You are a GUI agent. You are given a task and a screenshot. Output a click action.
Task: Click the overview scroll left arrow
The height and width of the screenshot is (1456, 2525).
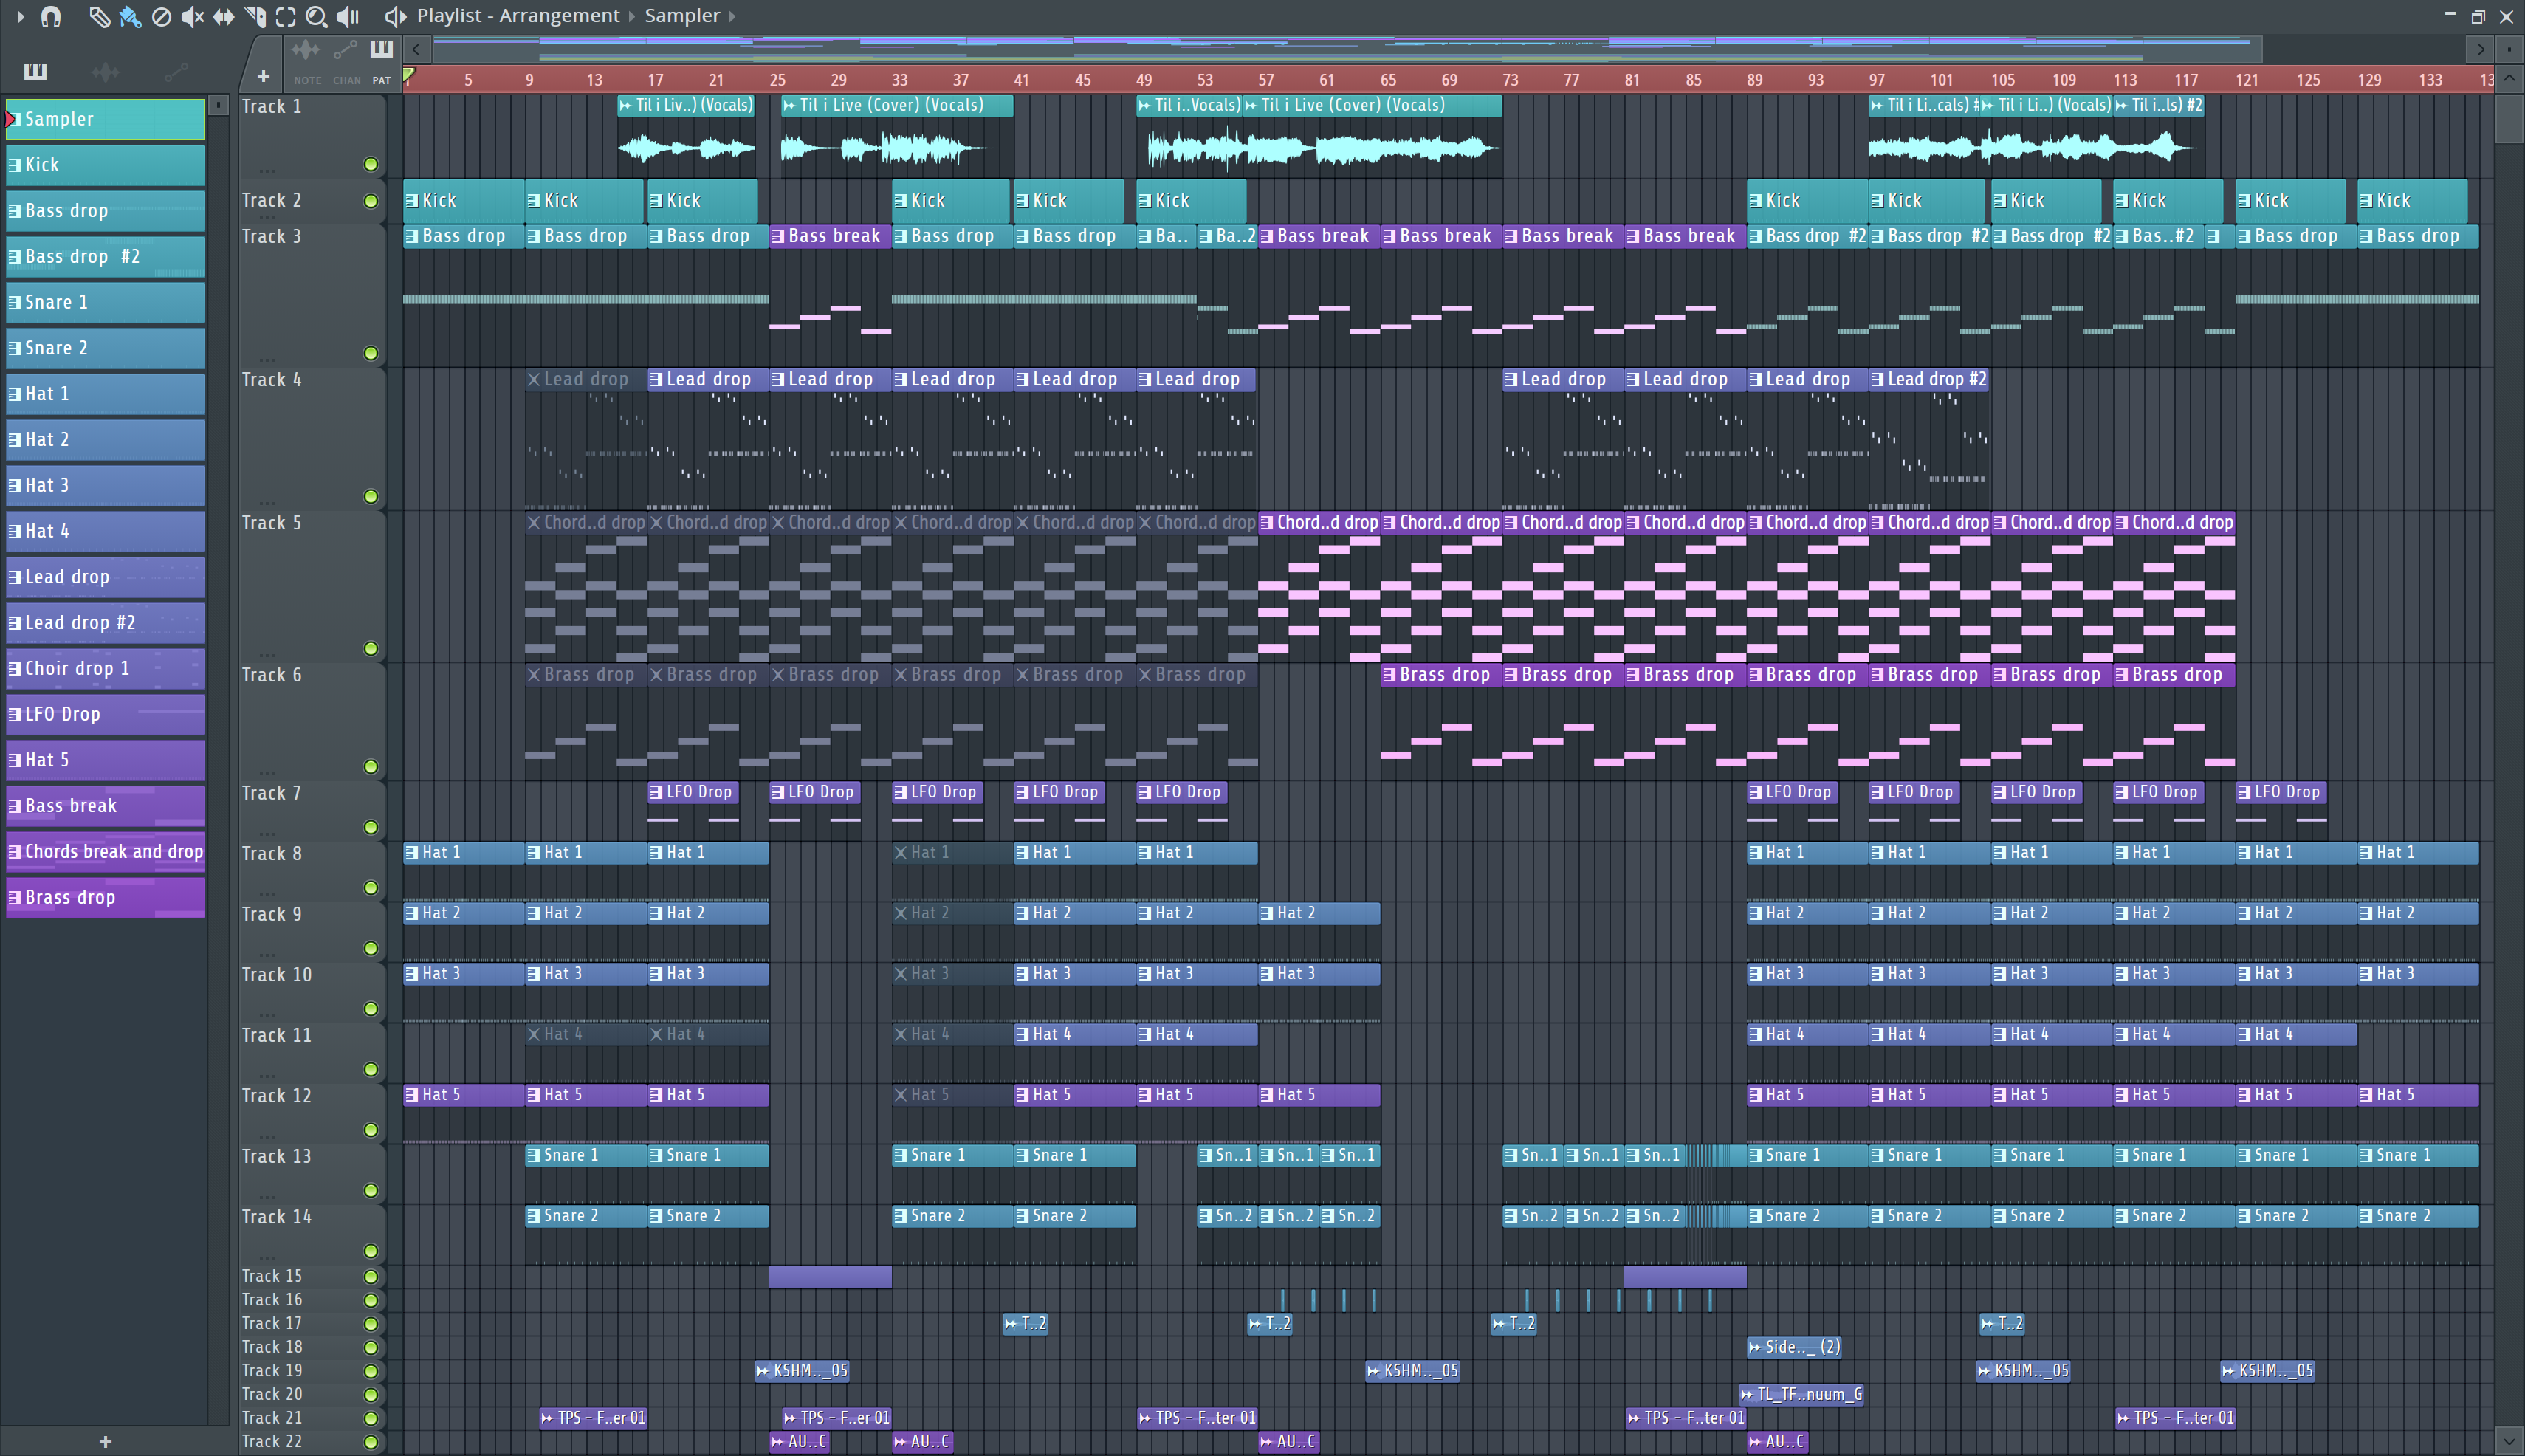coord(416,49)
